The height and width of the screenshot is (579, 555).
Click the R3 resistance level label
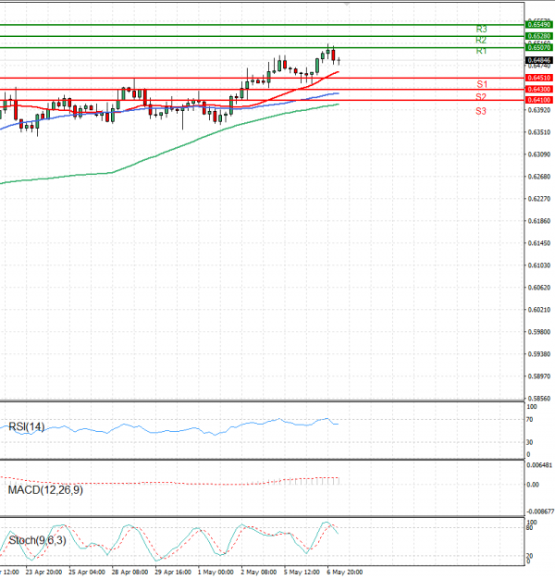point(481,30)
